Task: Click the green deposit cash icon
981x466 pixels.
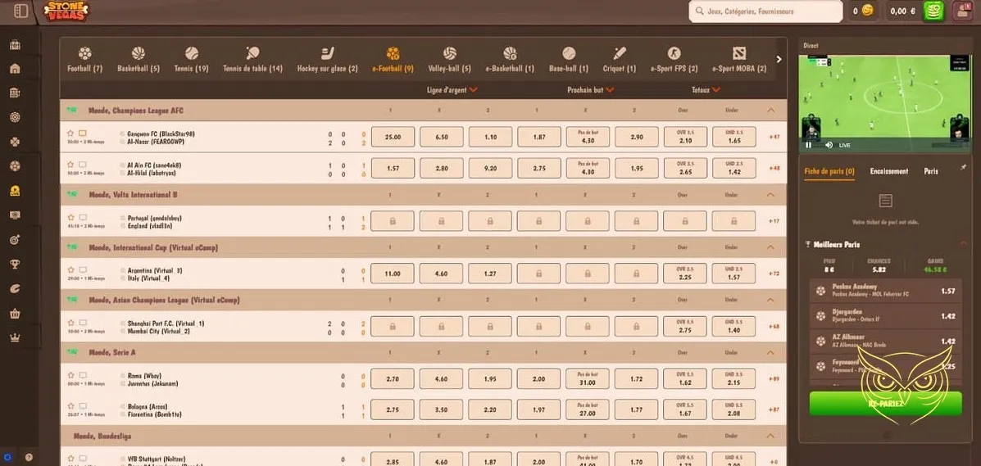Action: pos(933,11)
